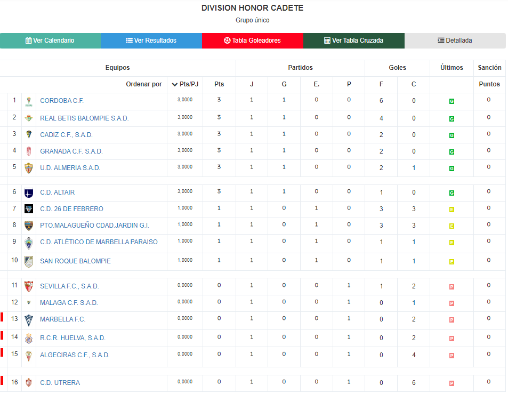
Task: Click C.D. Altair's green G last-result badge
Action: click(451, 193)
